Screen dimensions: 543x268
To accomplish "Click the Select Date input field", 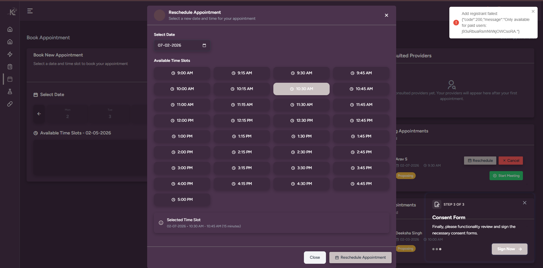I will coord(178,45).
